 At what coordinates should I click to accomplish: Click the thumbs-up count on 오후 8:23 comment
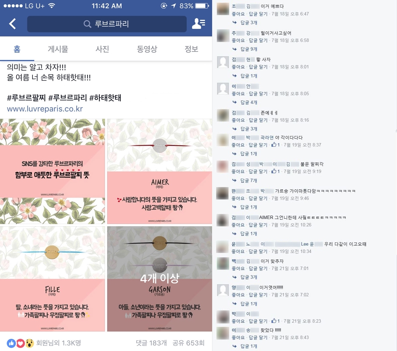276,321
